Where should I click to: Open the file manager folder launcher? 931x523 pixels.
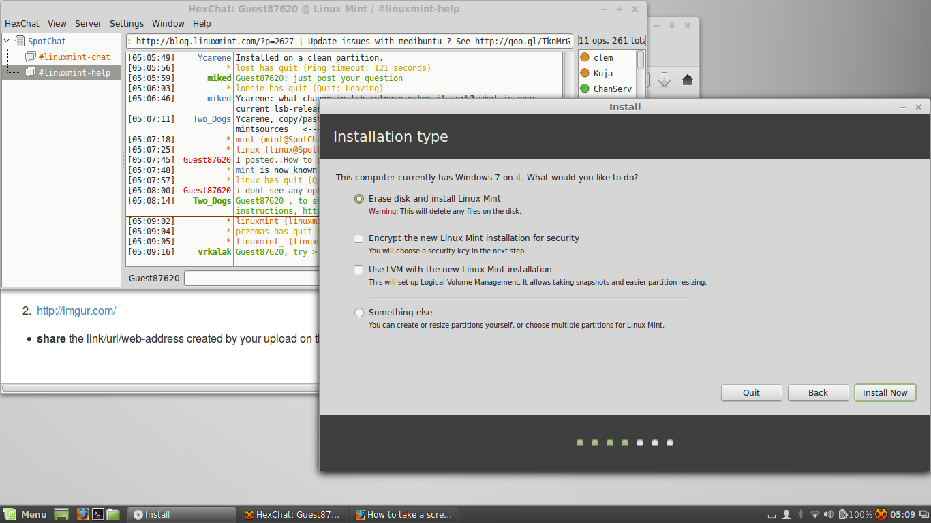click(x=113, y=514)
